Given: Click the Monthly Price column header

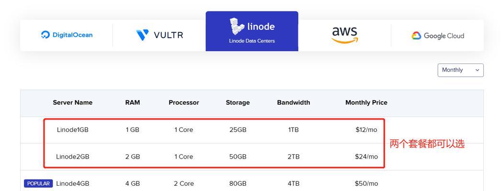Looking at the screenshot, I should click(x=366, y=103).
